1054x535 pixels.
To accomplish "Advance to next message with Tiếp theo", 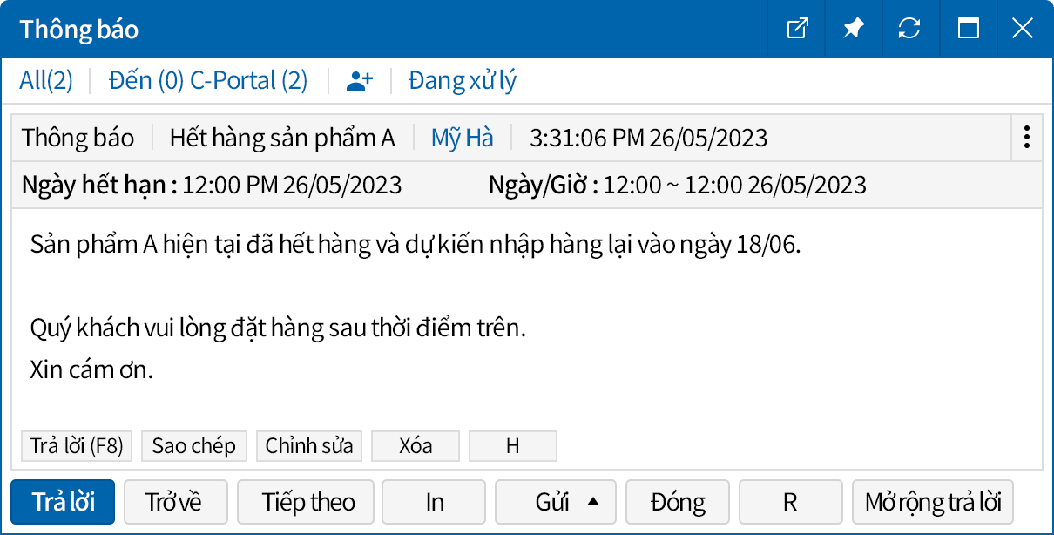I will 305,502.
